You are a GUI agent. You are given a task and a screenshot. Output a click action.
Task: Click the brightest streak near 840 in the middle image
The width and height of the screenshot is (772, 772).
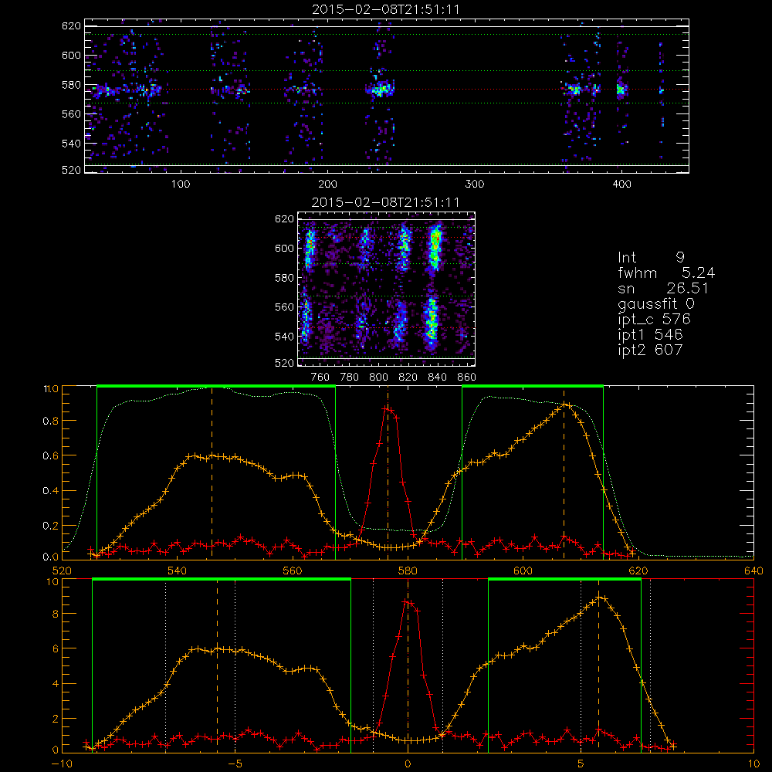tap(434, 249)
